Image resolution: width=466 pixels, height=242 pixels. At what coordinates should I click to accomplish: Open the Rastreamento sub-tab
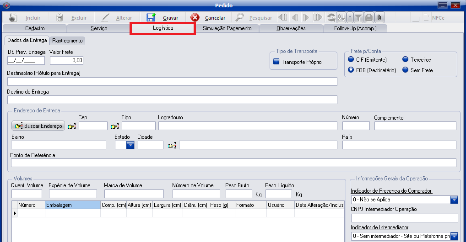coord(67,41)
